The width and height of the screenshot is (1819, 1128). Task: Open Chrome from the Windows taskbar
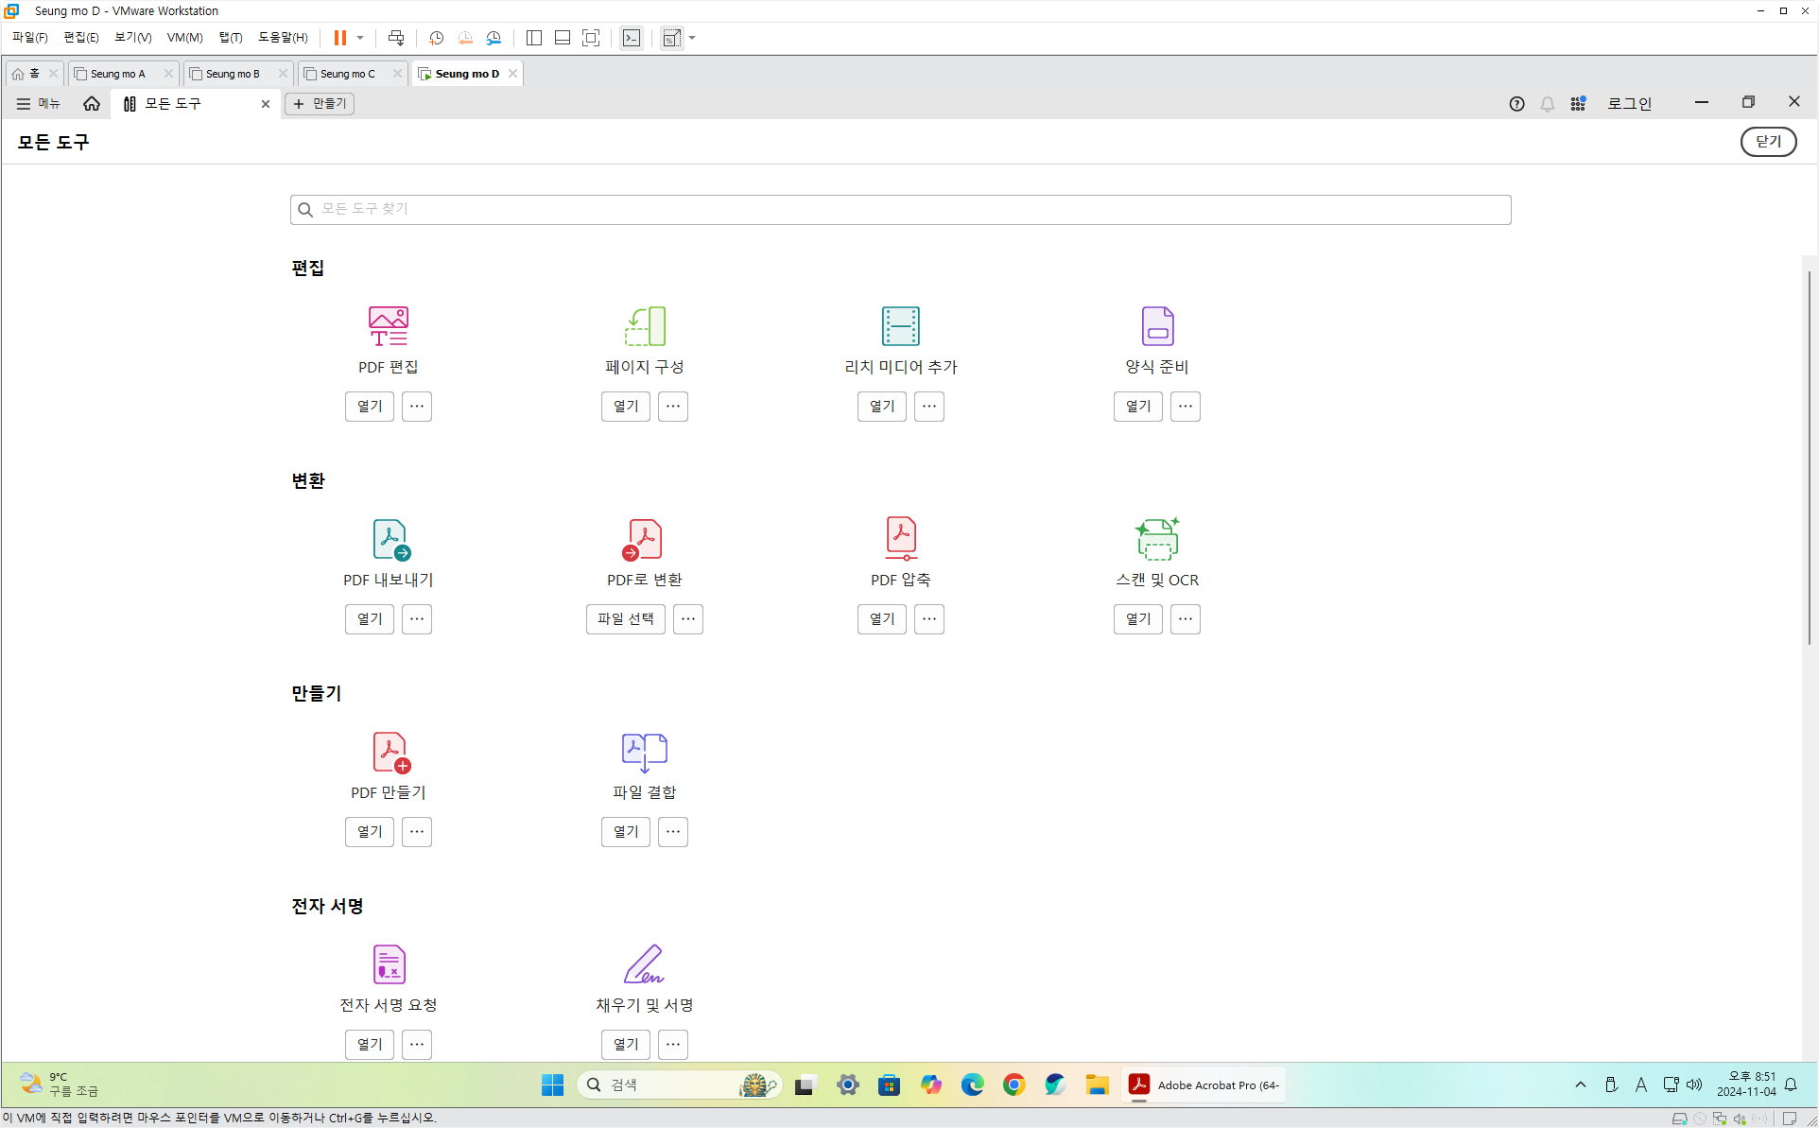pos(1013,1085)
